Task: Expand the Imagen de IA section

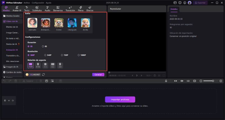Action: [x=13, y=67]
